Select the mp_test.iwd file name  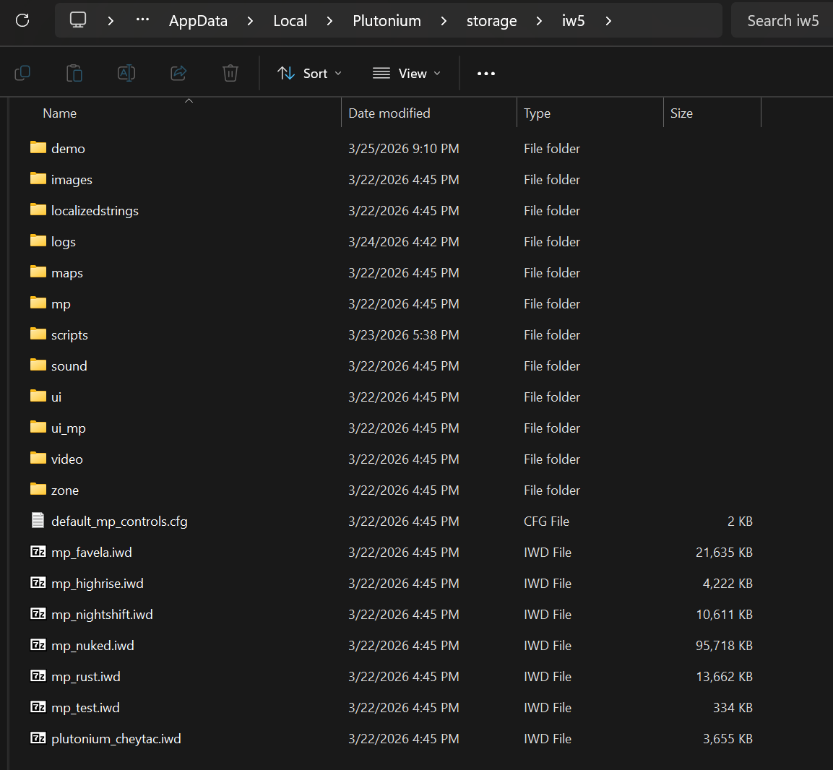85,707
